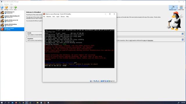Click the CPU status bar indicator

coord(105,81)
